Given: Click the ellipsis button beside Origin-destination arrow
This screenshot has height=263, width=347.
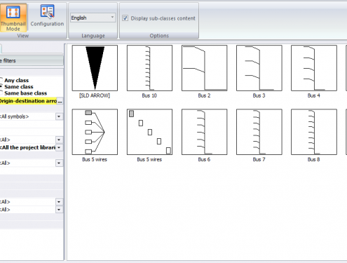Looking at the screenshot, I should point(60,101).
